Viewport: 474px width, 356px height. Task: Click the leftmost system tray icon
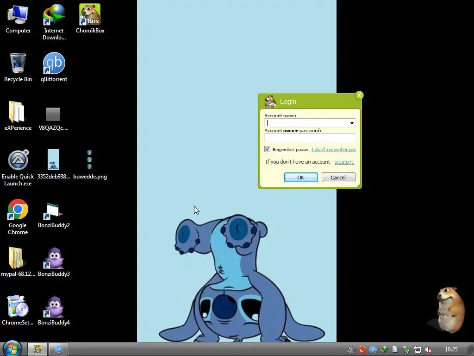[351, 350]
